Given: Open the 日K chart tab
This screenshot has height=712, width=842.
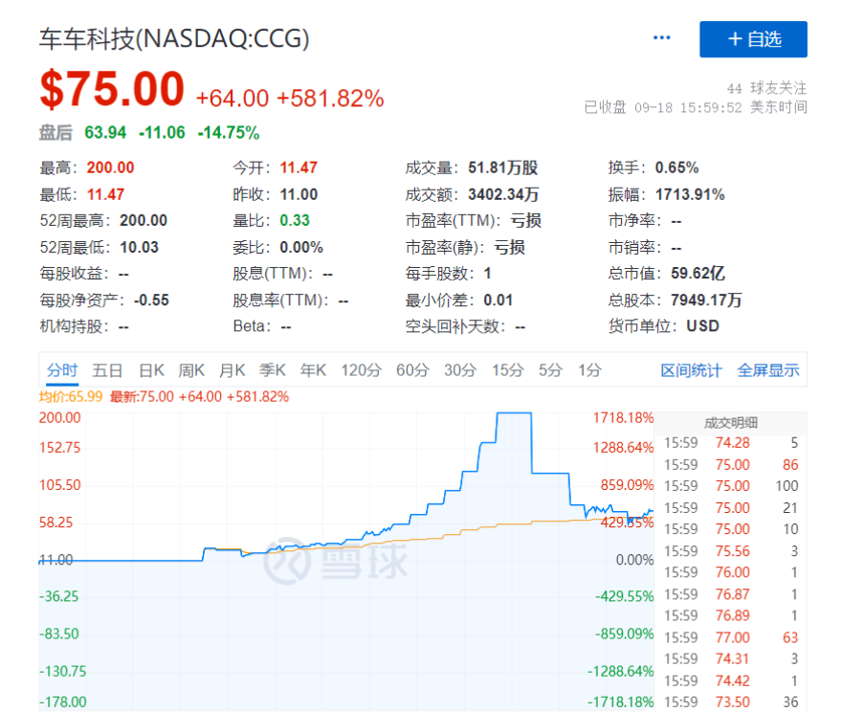Looking at the screenshot, I should [x=151, y=370].
